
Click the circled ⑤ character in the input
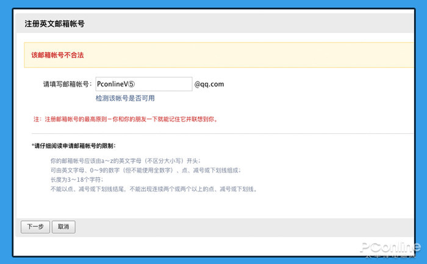(x=138, y=85)
